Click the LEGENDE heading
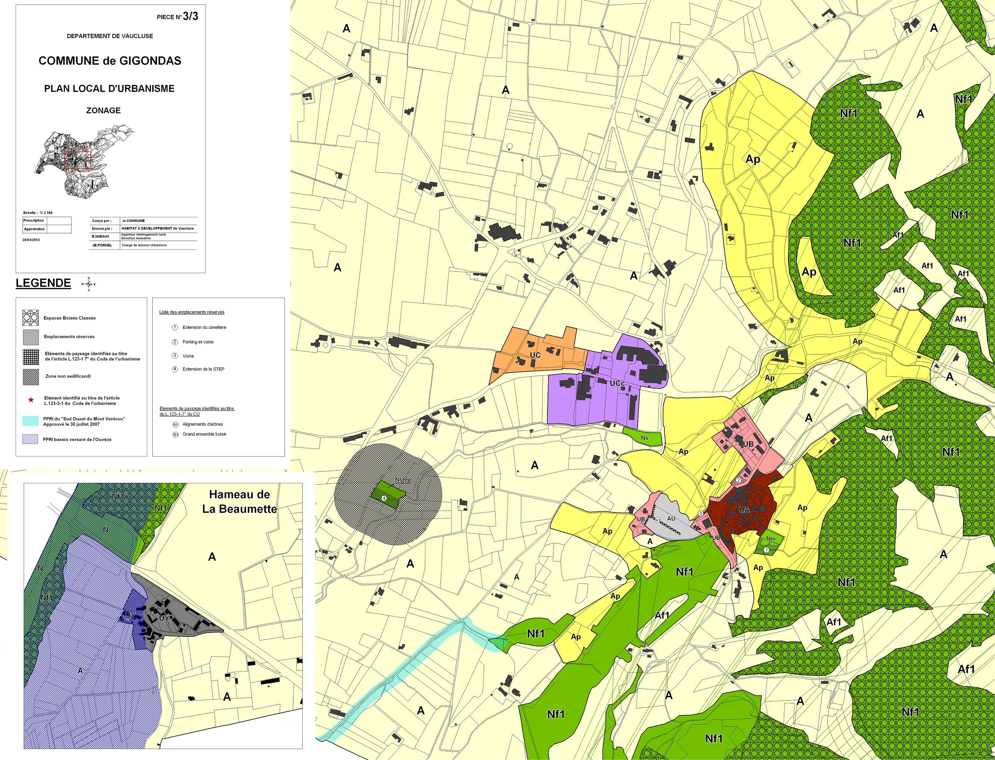This screenshot has height=760, width=995. pos(43,283)
